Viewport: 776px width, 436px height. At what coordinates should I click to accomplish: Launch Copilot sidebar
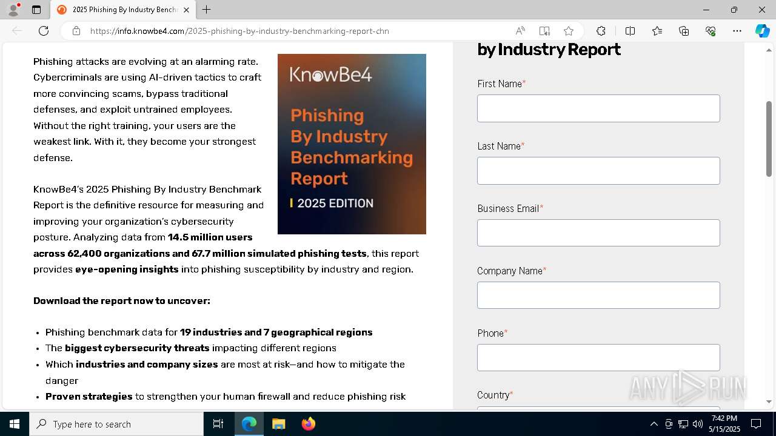(x=762, y=31)
